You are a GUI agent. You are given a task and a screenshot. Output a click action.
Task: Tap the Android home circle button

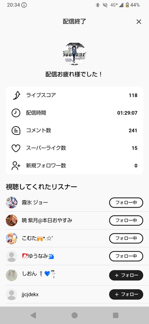pyautogui.click(x=74, y=315)
